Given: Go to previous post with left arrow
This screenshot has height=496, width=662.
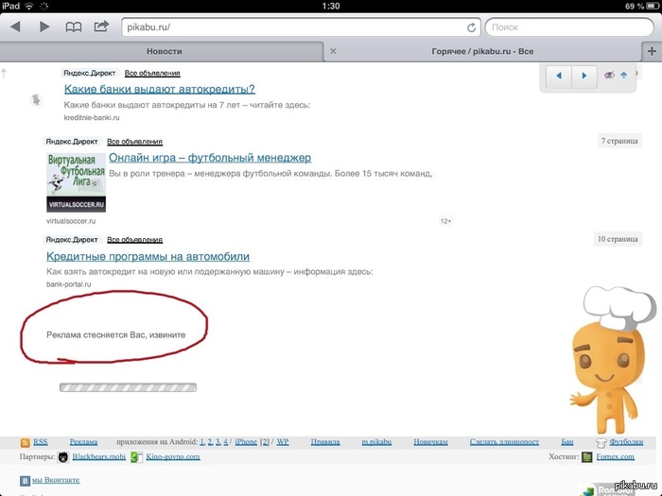Looking at the screenshot, I should pyautogui.click(x=559, y=76).
